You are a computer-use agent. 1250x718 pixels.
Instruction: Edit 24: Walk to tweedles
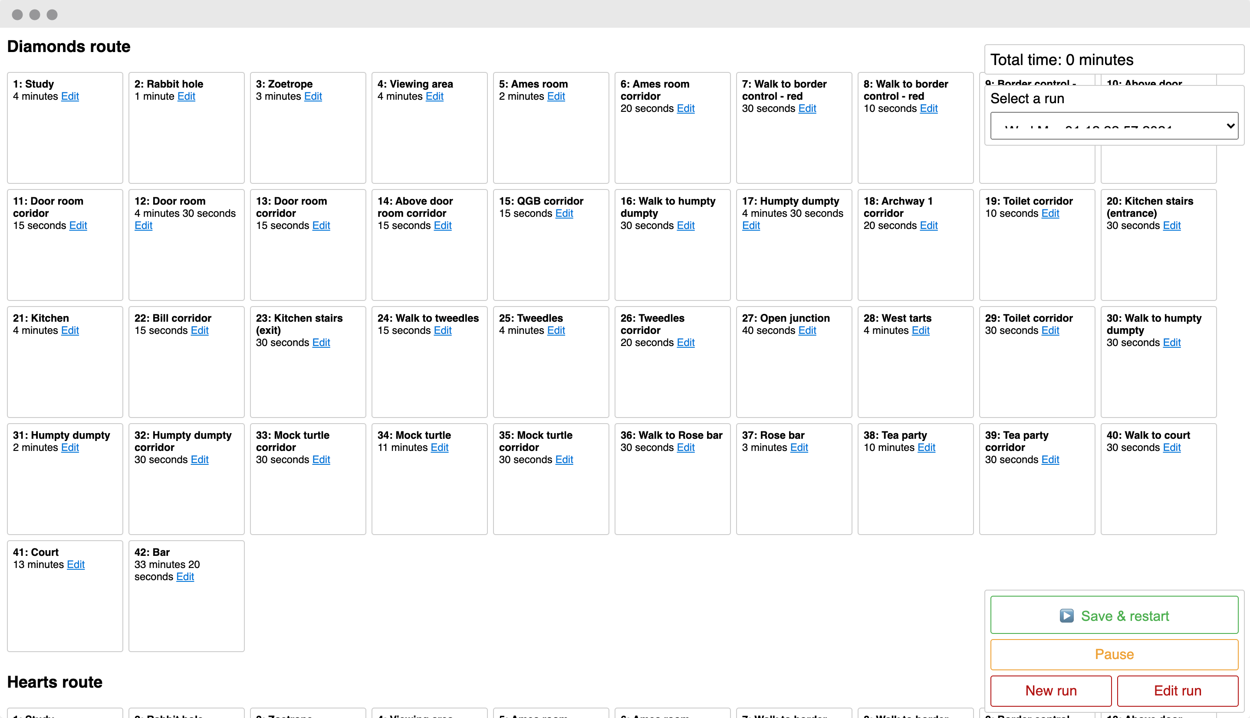coord(443,330)
